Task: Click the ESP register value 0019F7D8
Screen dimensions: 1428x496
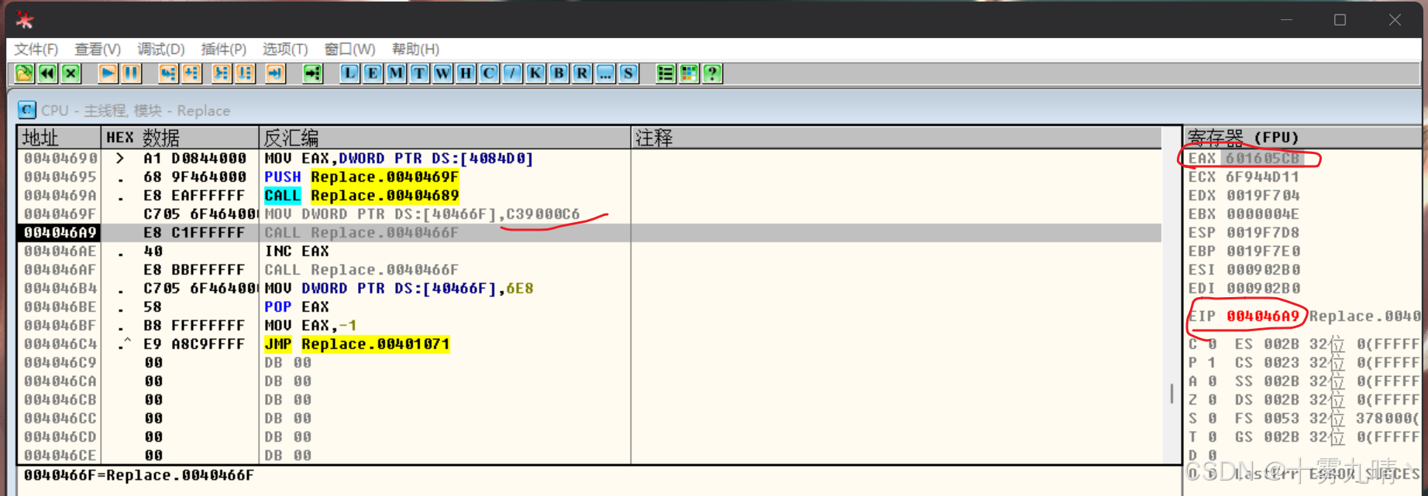Action: 1263,232
